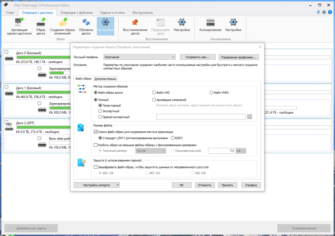Viewport: 335px width, 236px height.
Task: Select Архивация изменений radio option
Action: 154,100
